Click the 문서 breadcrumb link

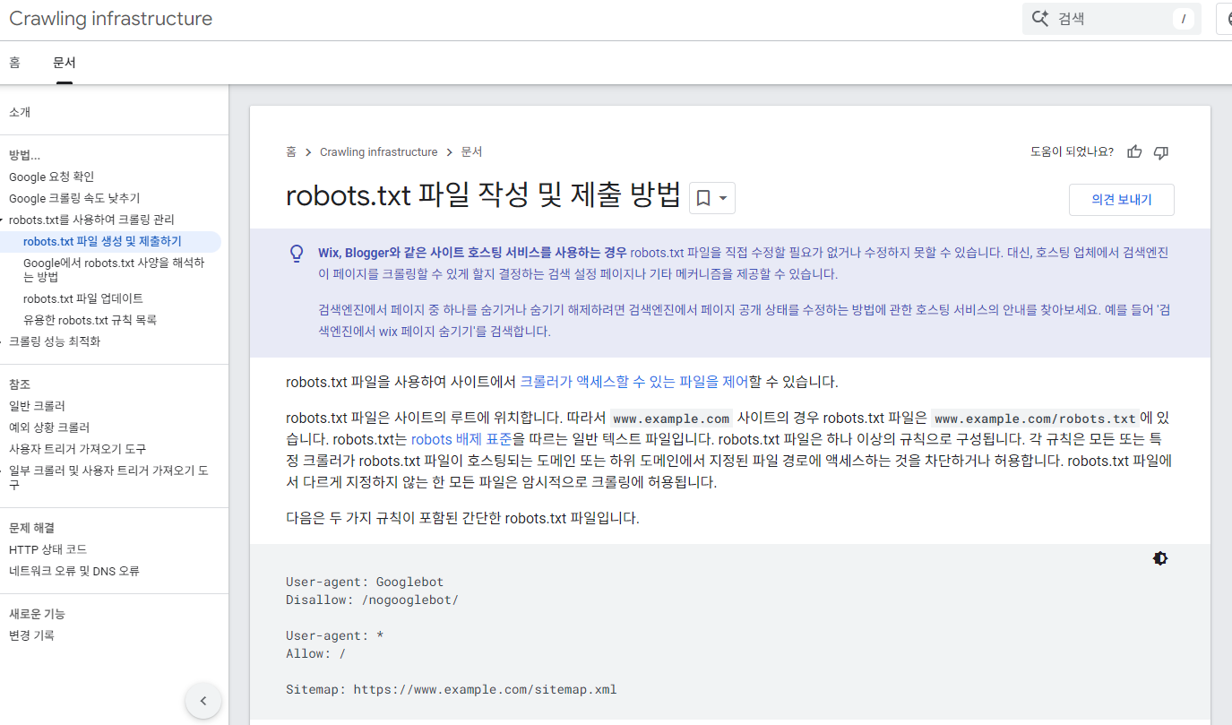(x=471, y=152)
